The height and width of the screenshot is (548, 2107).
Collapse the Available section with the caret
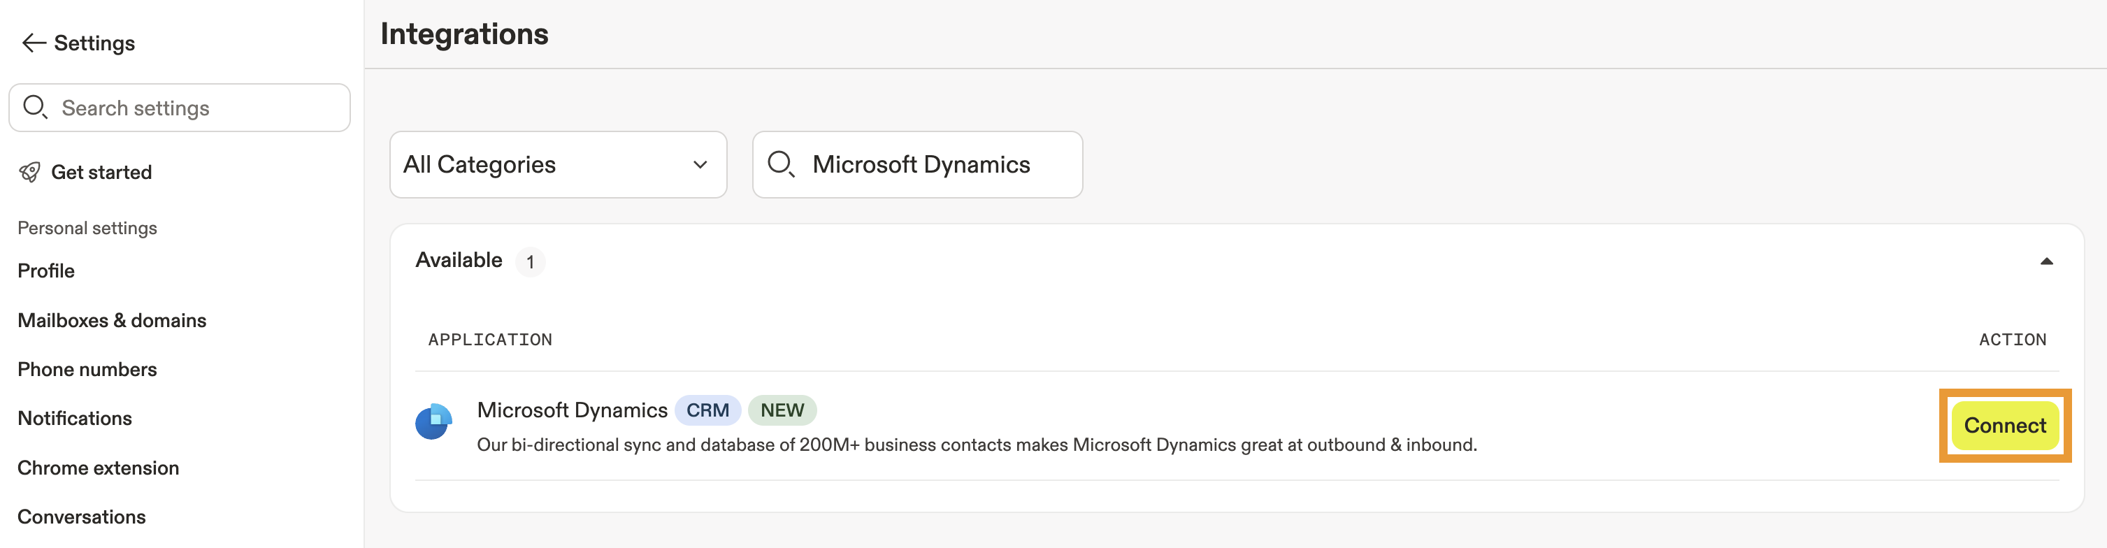[x=2045, y=261]
